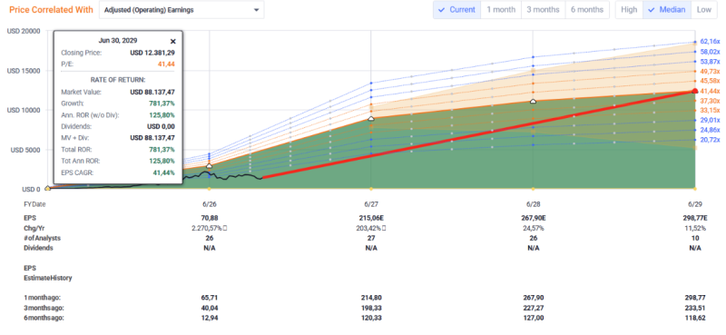Click the Closing Price USD 12.381,29 value
This screenshot has height=335, width=726.
tap(152, 53)
